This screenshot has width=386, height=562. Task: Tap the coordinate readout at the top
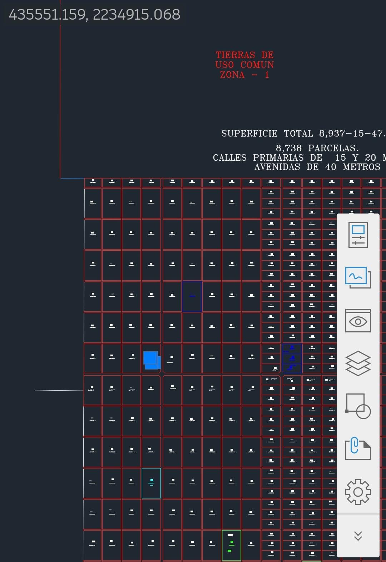coord(94,15)
